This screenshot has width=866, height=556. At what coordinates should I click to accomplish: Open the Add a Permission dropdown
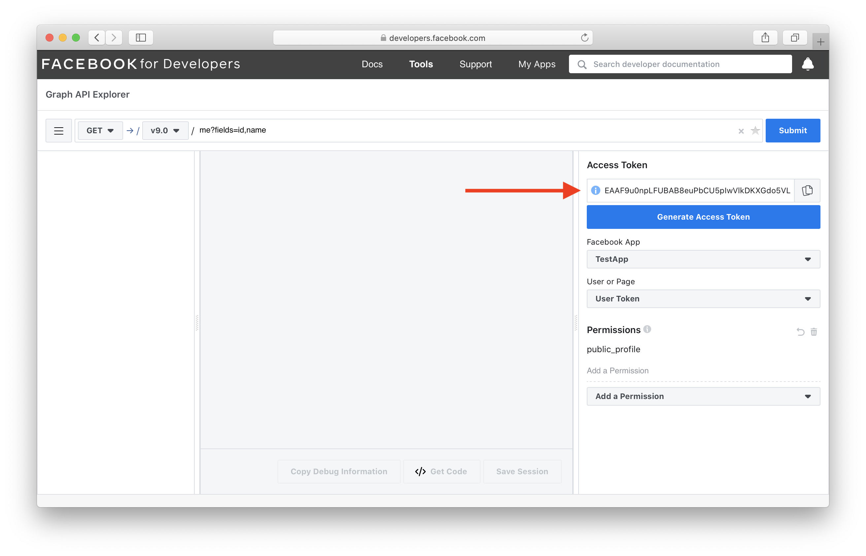coord(703,396)
